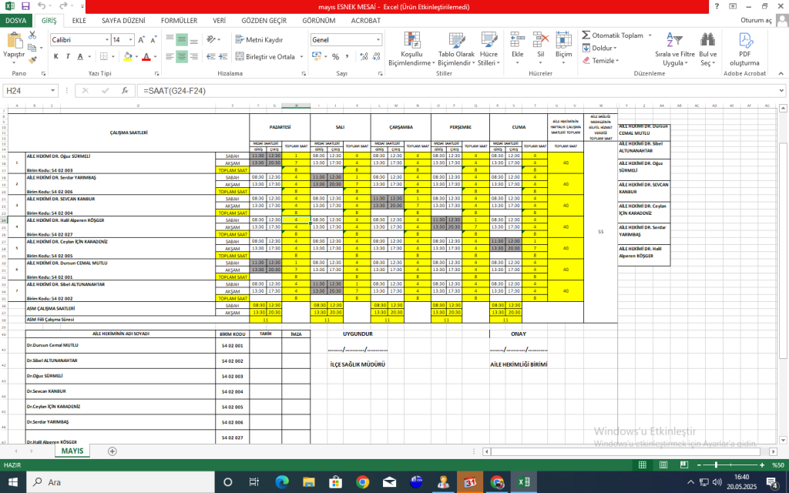Adjust the zoom slider in status bar

pyautogui.click(x=716, y=464)
